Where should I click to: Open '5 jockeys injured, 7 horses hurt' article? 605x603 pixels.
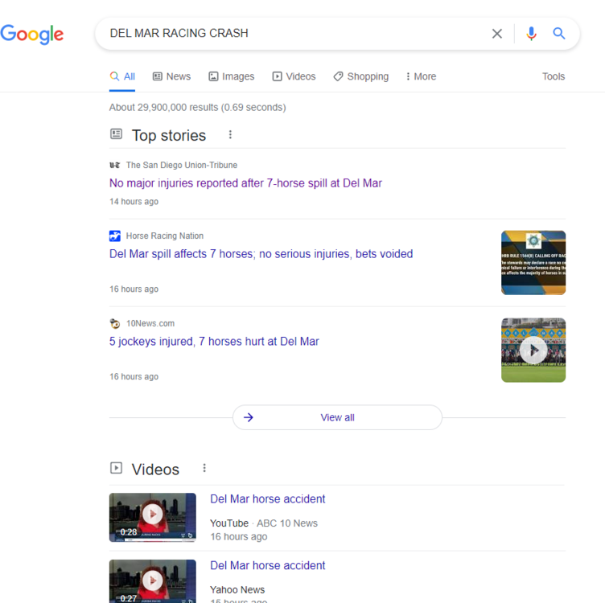214,342
